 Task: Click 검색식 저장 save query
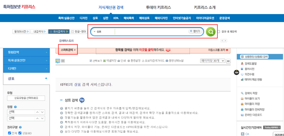tap(249, 93)
